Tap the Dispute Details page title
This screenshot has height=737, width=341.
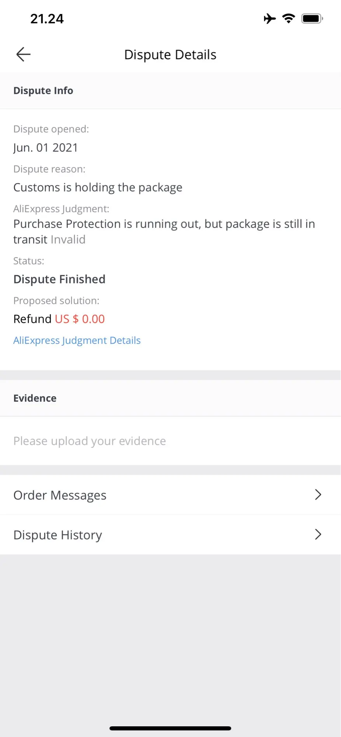(170, 55)
